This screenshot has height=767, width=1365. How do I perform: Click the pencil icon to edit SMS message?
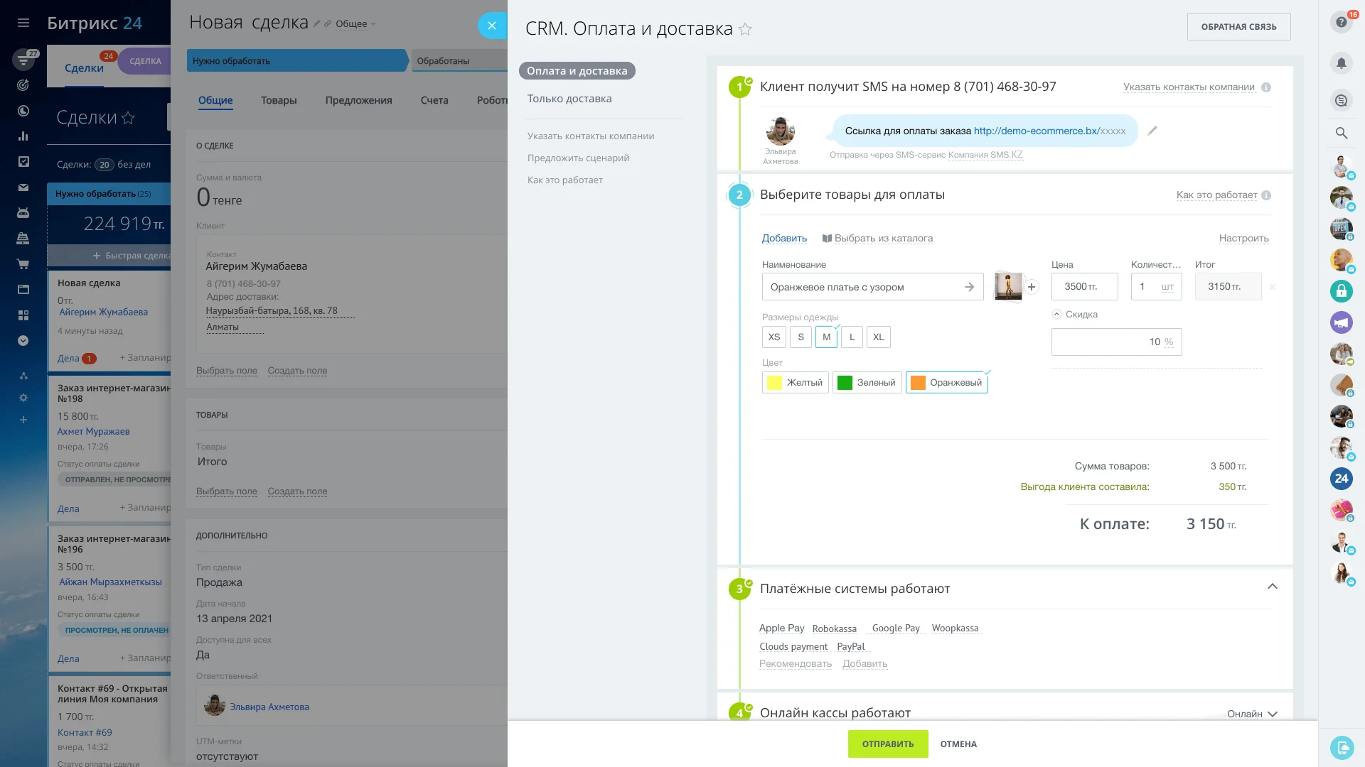[1152, 131]
